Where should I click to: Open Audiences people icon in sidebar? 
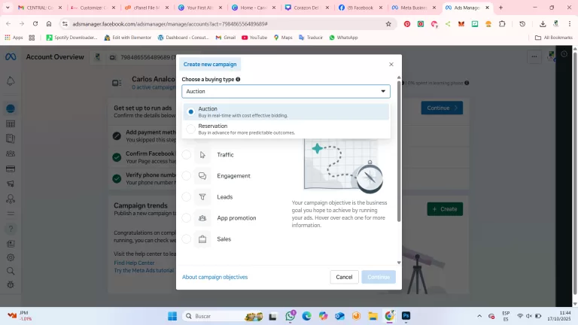point(11,153)
